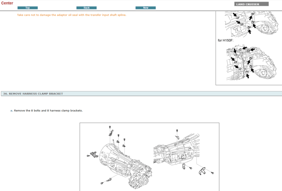Click step a instruction about 8 bolts
This screenshot has width=282, height=191.
(48, 111)
